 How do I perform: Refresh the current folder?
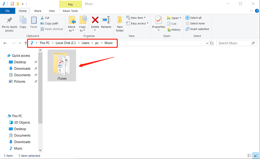coord(212,43)
